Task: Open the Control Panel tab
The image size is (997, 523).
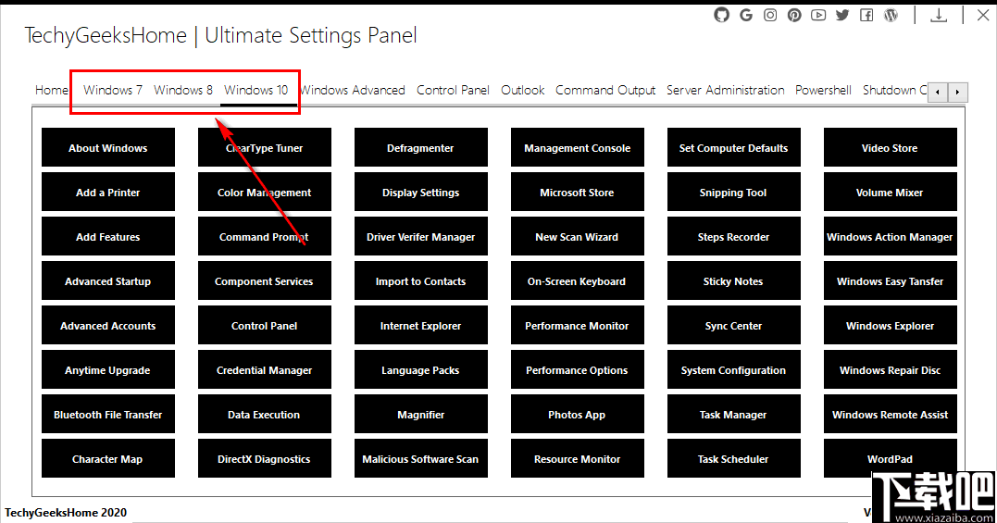Action: coord(453,90)
